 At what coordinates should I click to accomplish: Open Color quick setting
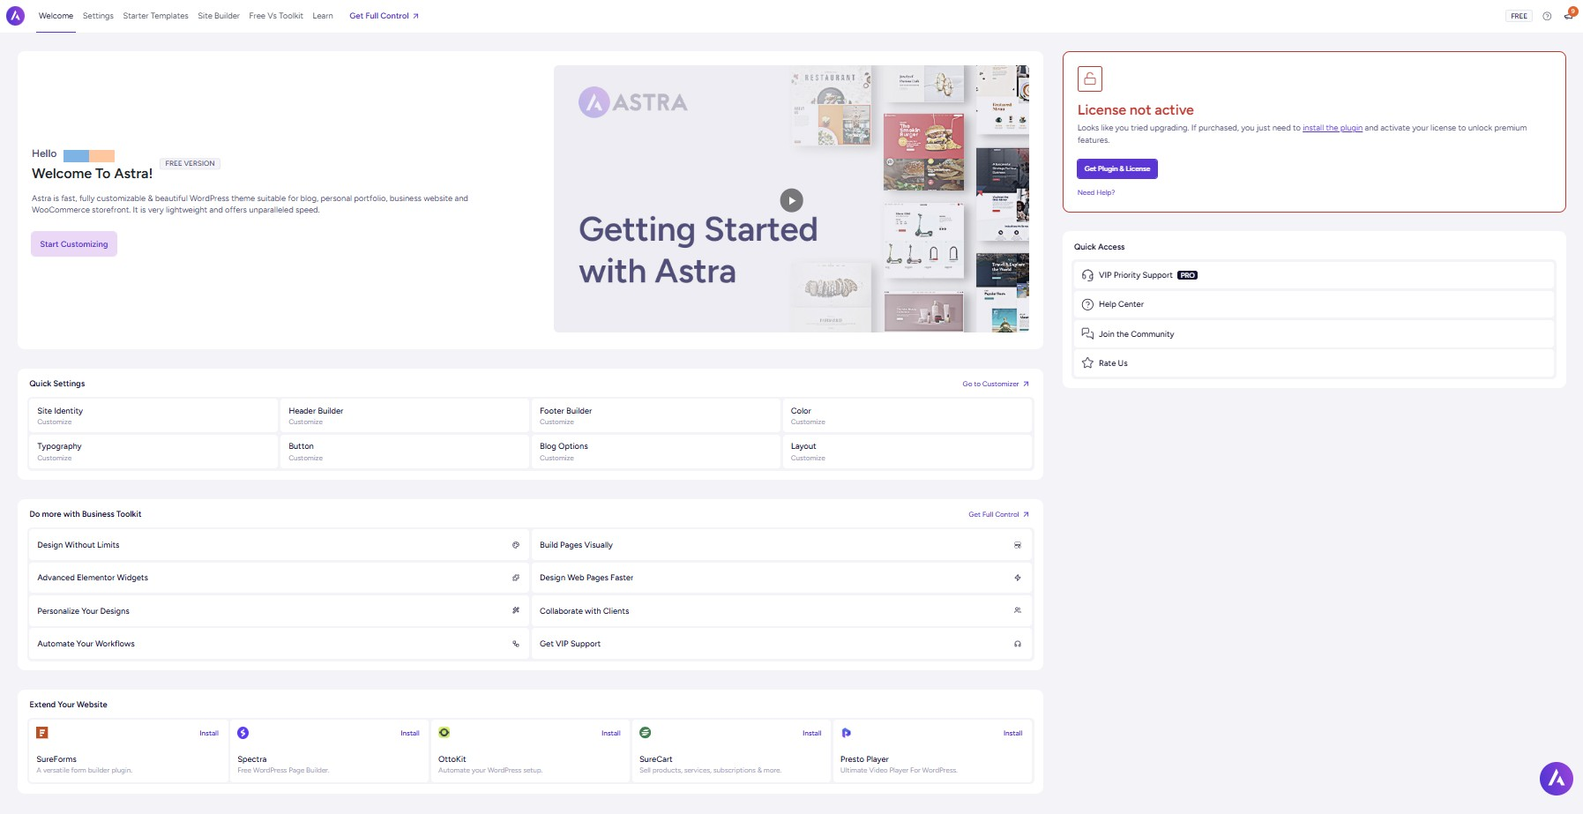[x=907, y=415]
